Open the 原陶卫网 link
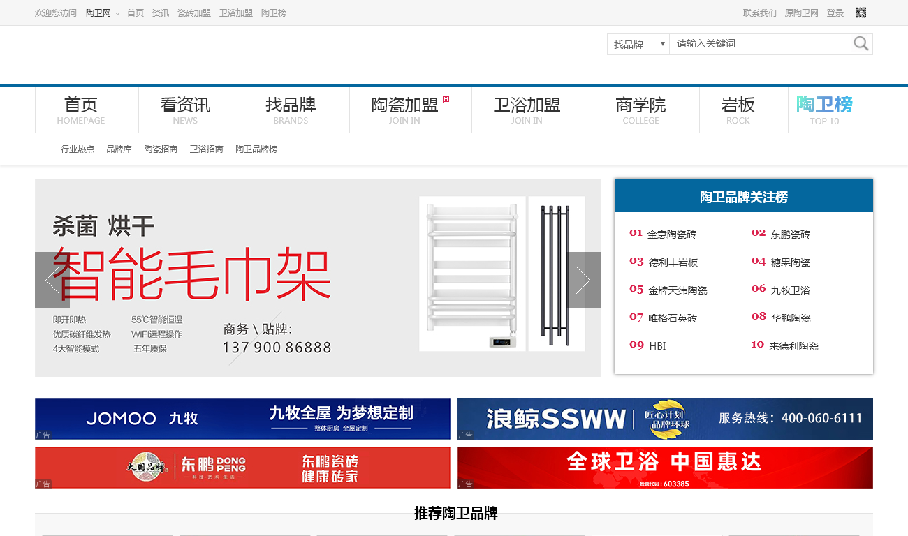Viewport: 908px width, 536px height. (802, 13)
